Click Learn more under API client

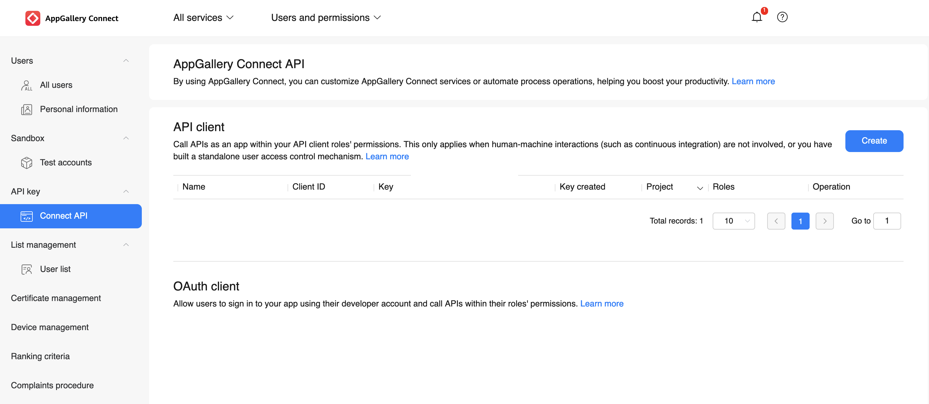(x=387, y=156)
